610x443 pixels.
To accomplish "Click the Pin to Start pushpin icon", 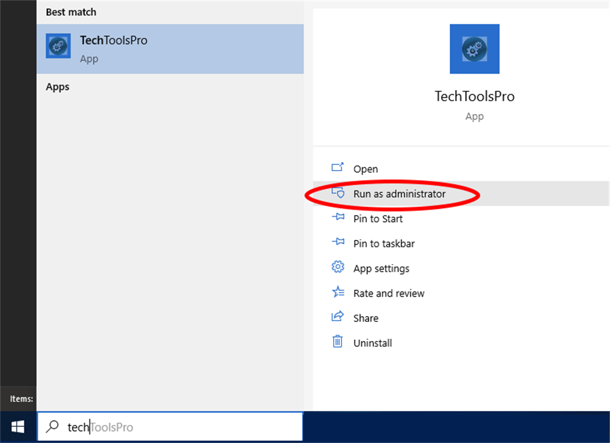I will tap(338, 218).
